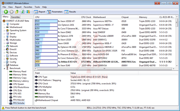Click the results vertical scrollbar down arrow
This screenshot has width=180, height=111.
177,66
